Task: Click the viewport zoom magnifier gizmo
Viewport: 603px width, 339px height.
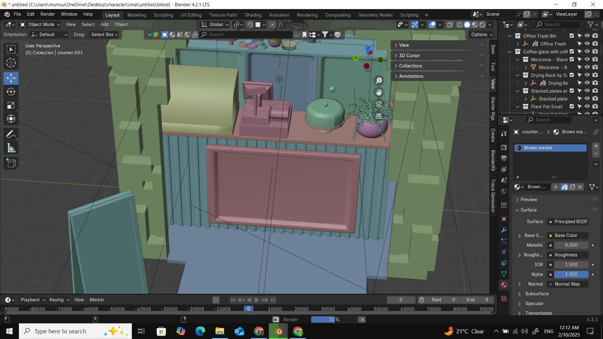Action: (379, 81)
